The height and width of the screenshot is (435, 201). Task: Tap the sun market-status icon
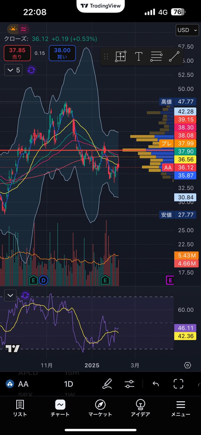13,29
